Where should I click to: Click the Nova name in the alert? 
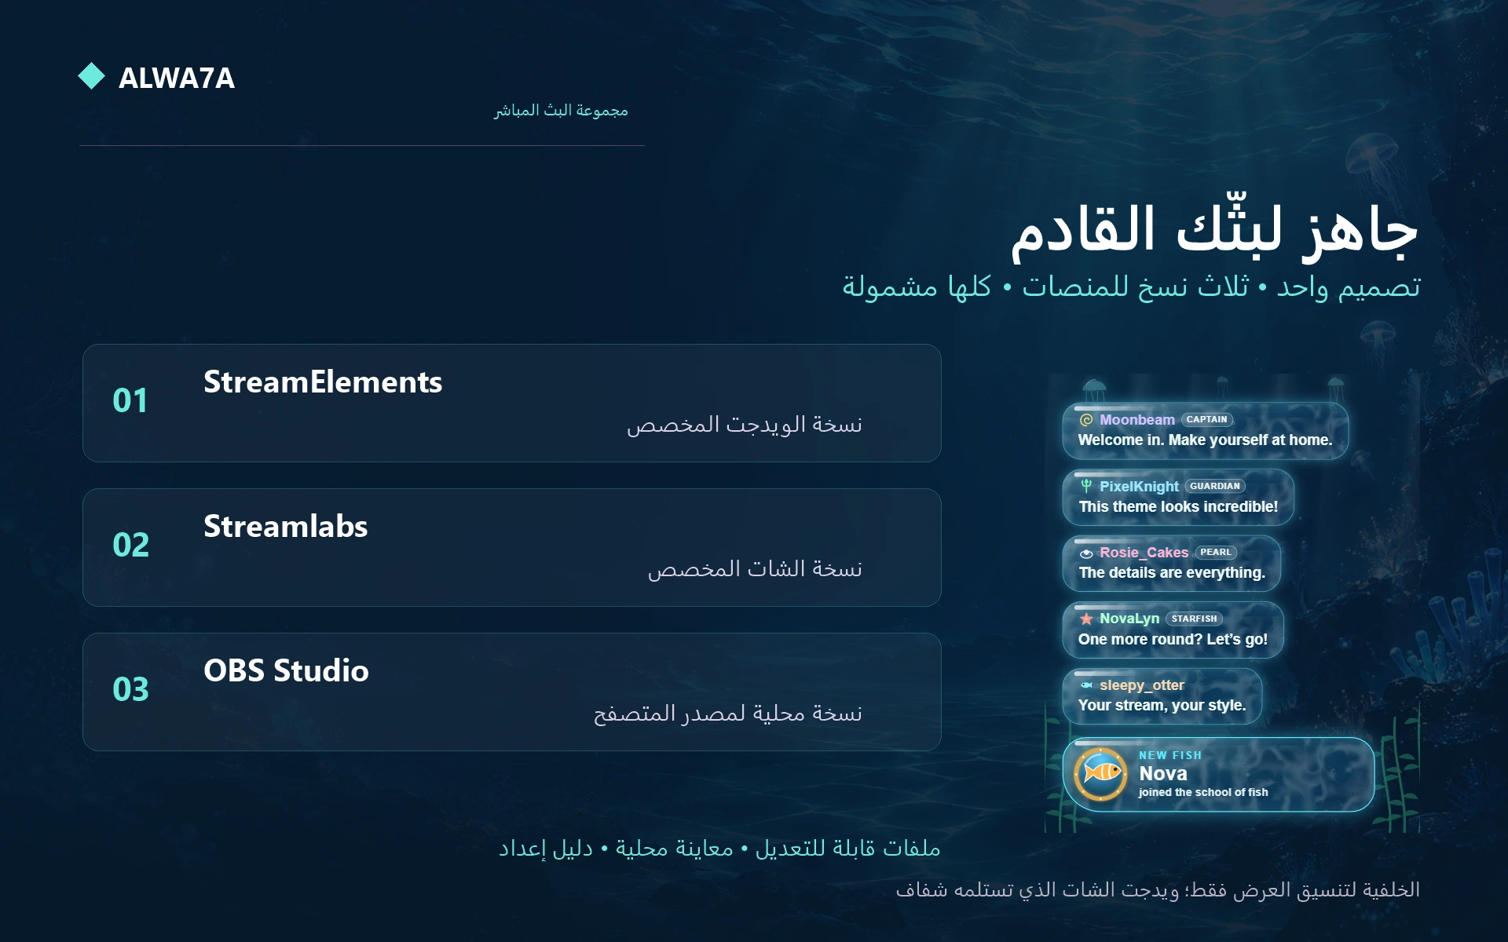pyautogui.click(x=1162, y=773)
